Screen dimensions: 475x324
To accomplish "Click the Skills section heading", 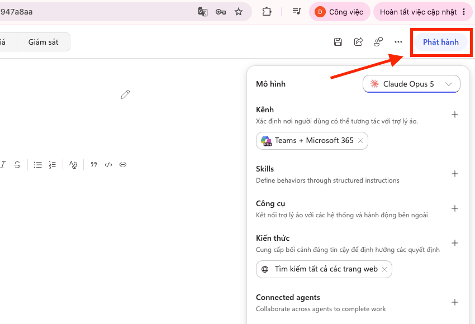I will (265, 169).
